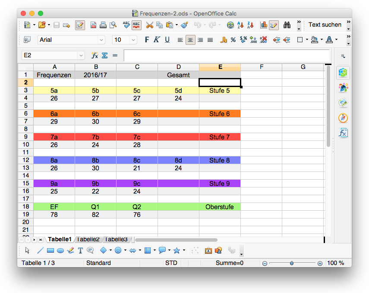Expand the Name Box dropdown
This screenshot has height=293, width=369.
pos(81,56)
